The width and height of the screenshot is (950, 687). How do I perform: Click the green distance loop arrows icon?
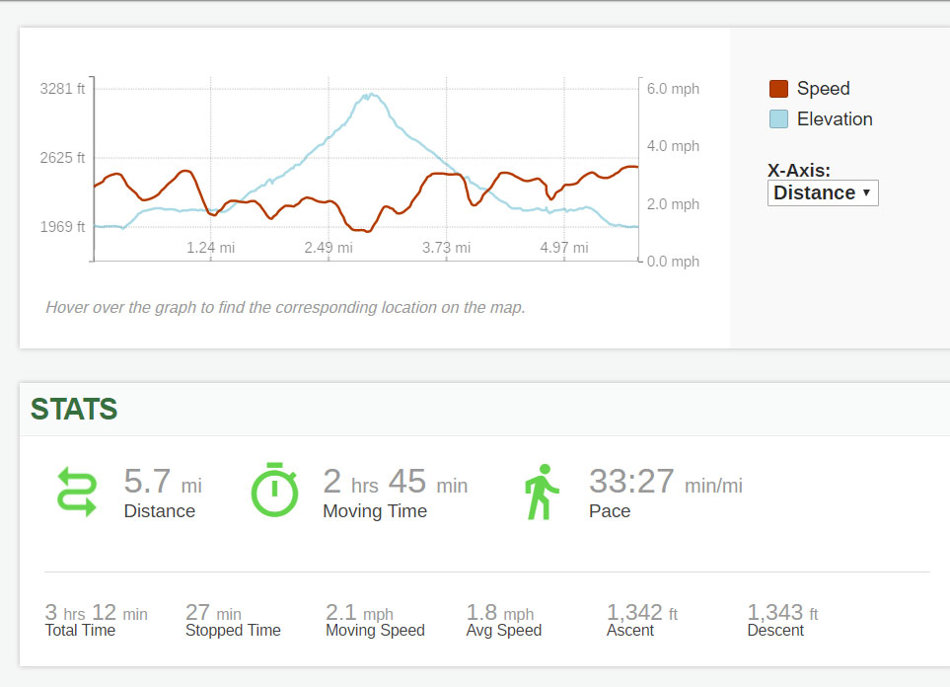click(x=77, y=492)
